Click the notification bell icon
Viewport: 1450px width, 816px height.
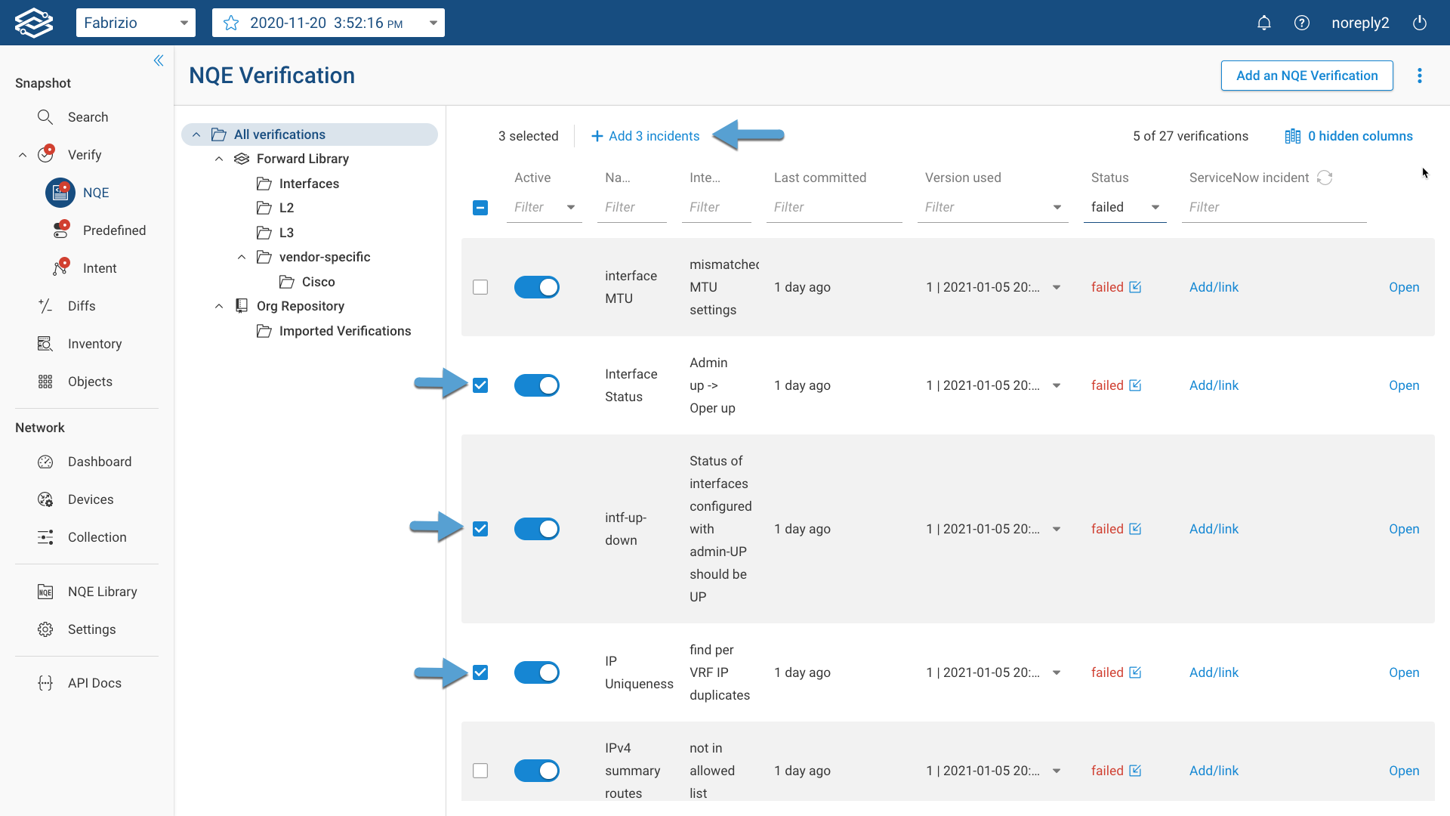click(1264, 23)
